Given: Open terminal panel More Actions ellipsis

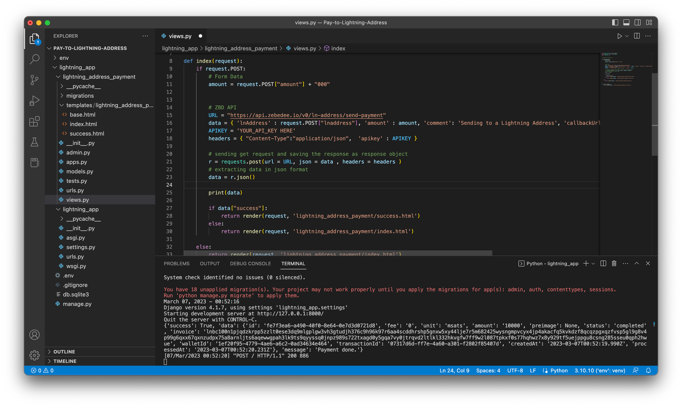Looking at the screenshot, I should (625, 263).
